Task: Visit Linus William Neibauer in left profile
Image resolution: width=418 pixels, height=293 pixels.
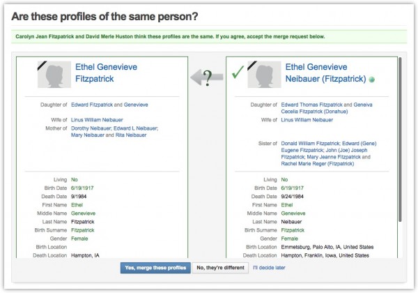Action: pyautogui.click(x=97, y=120)
